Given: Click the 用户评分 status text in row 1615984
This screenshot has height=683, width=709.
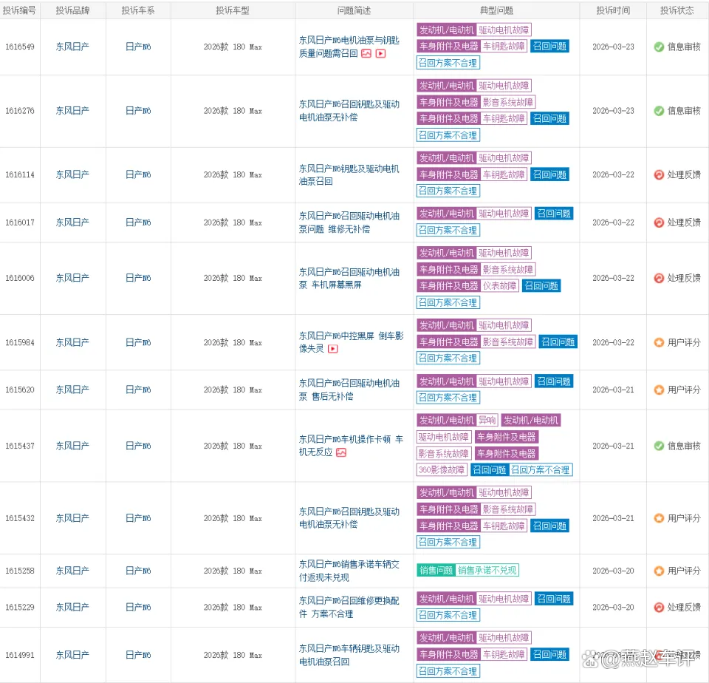Looking at the screenshot, I should [x=684, y=343].
